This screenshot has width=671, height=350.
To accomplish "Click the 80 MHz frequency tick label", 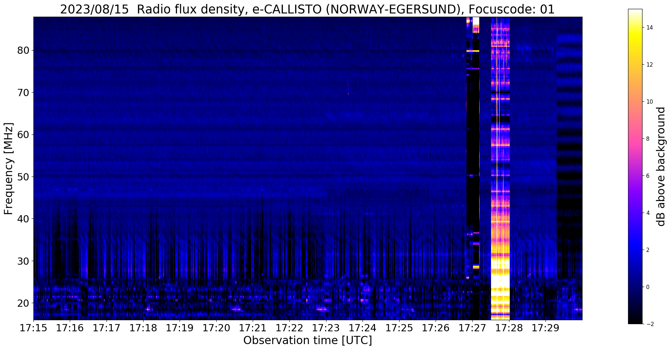I will coord(23,51).
